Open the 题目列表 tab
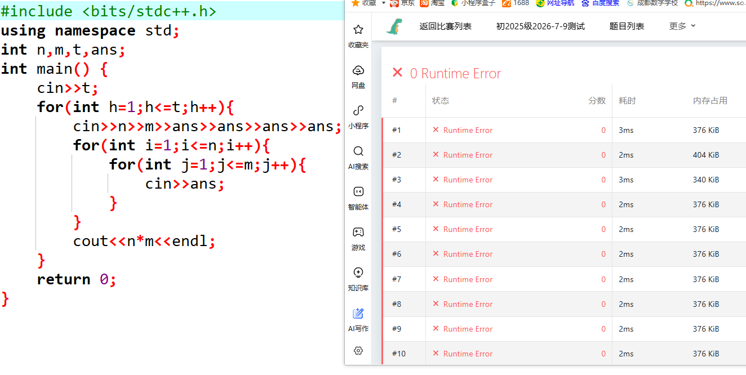The width and height of the screenshot is (746, 375). click(x=627, y=26)
